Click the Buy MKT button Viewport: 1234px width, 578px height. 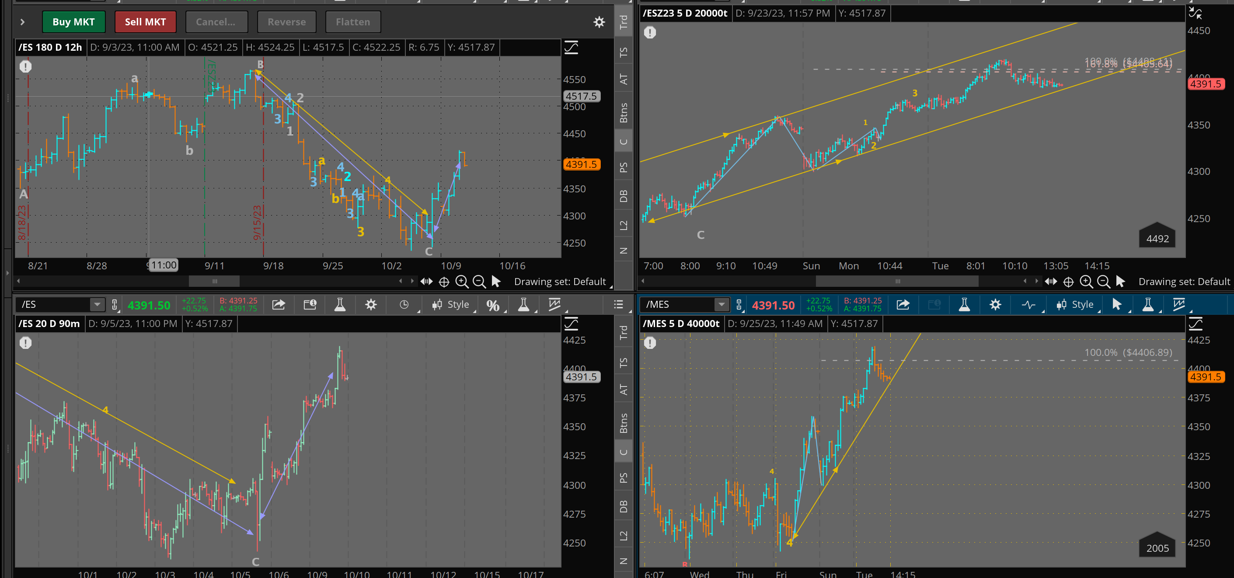pyautogui.click(x=73, y=22)
